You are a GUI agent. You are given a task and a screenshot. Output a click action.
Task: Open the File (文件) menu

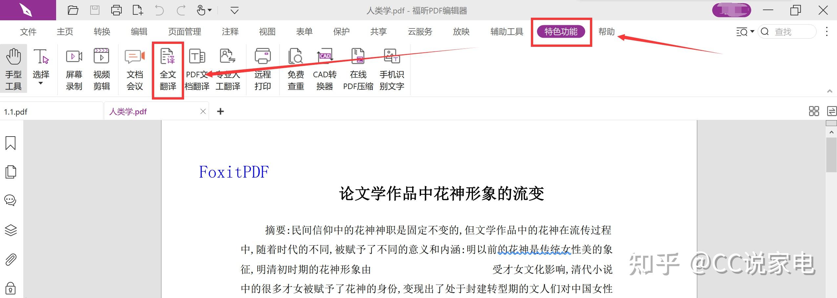coord(28,32)
